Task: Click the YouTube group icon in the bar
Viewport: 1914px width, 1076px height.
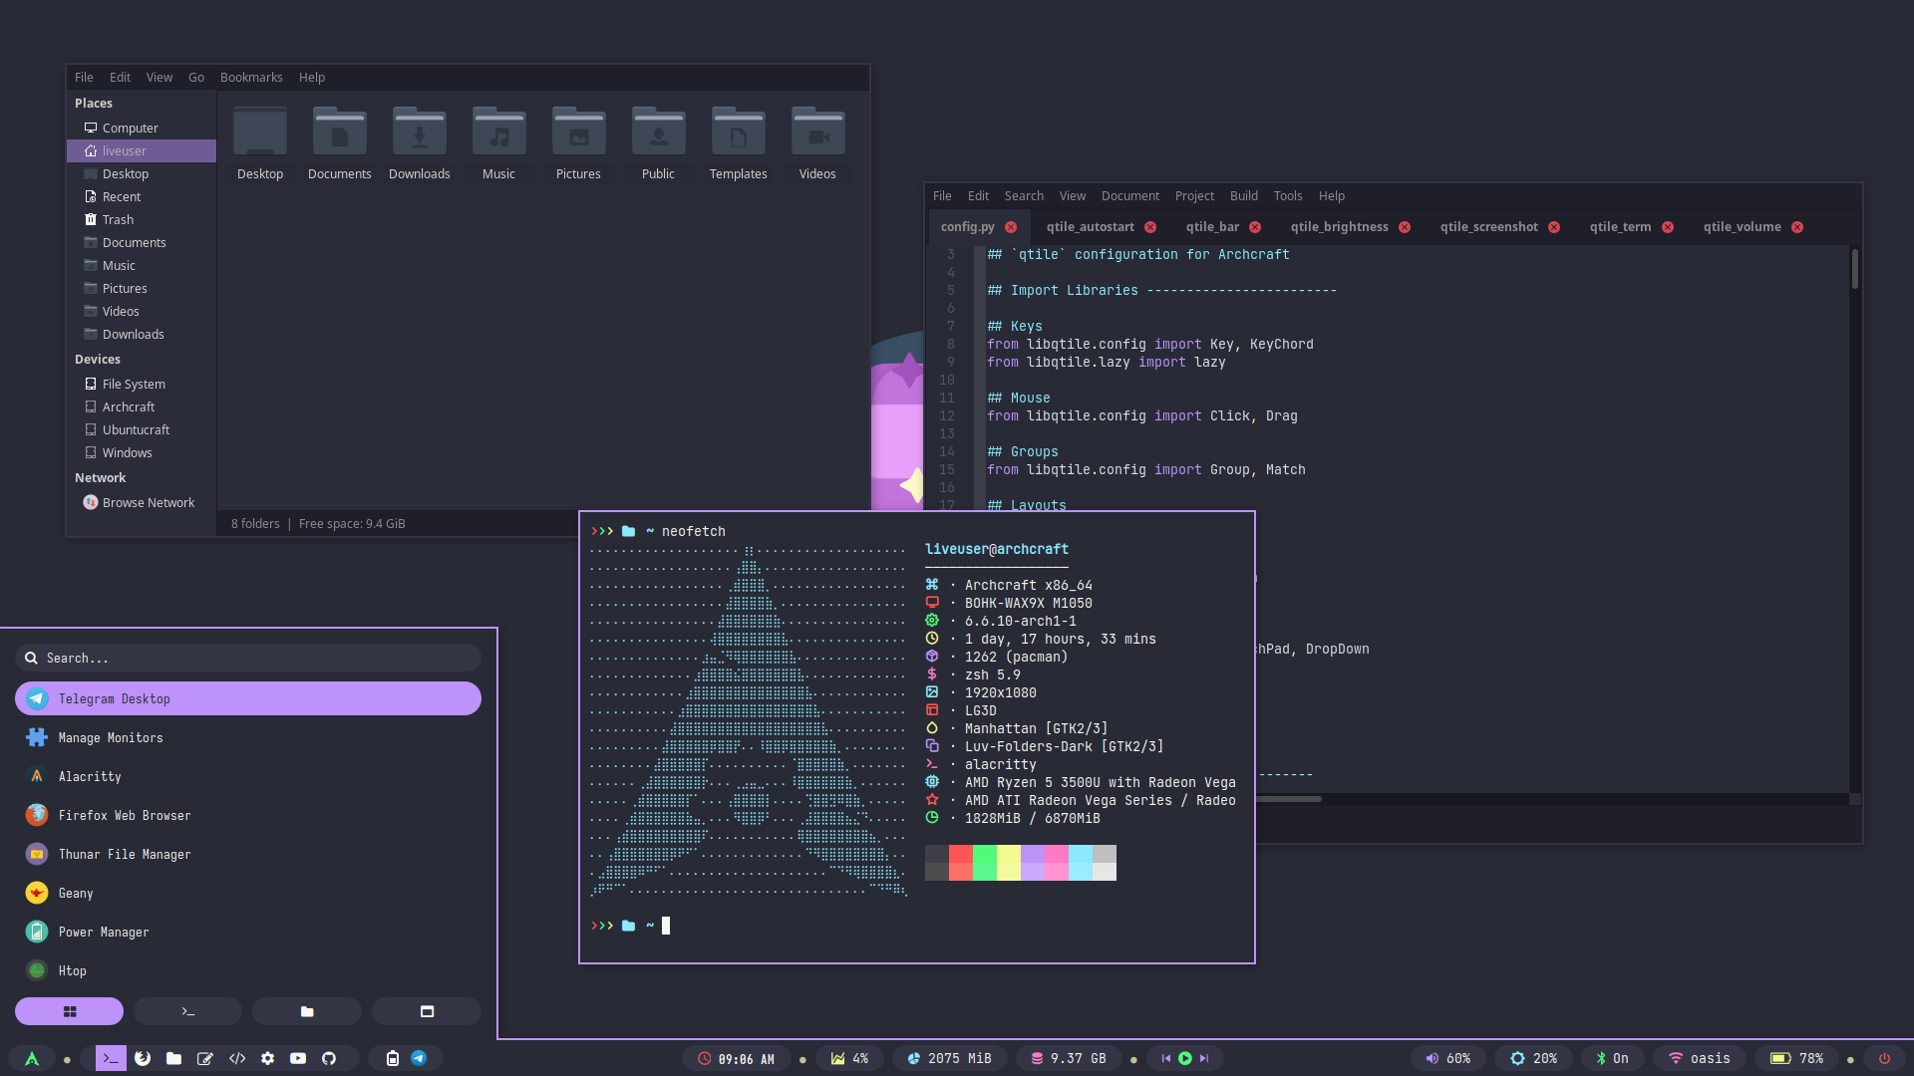Action: [298, 1058]
